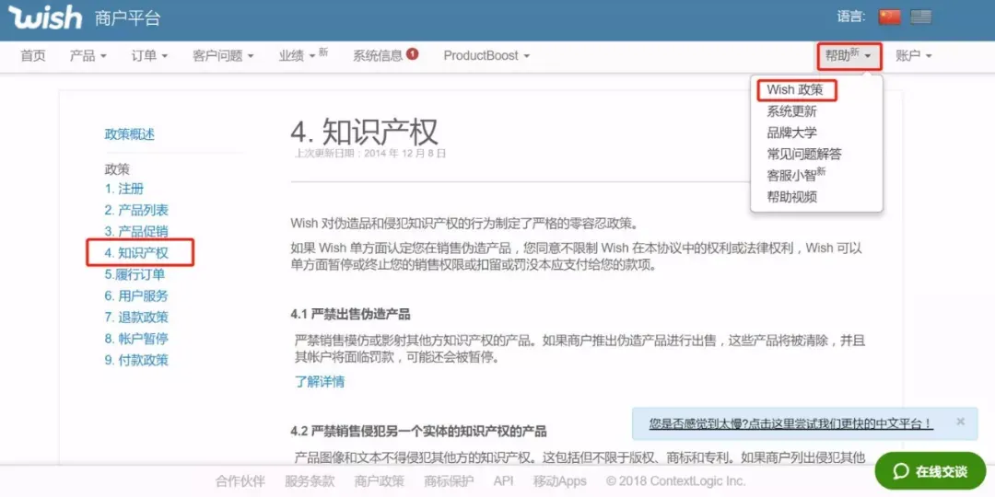This screenshot has width=995, height=497.
Task: Open policy section 8. 帐户暂停
Action: 136,339
